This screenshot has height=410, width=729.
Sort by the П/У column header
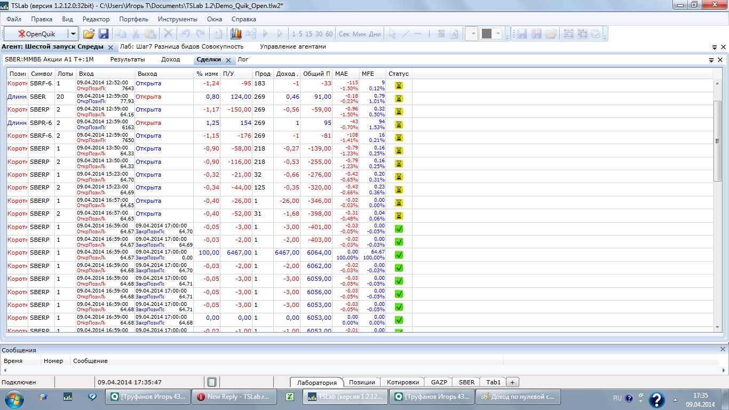coord(236,74)
